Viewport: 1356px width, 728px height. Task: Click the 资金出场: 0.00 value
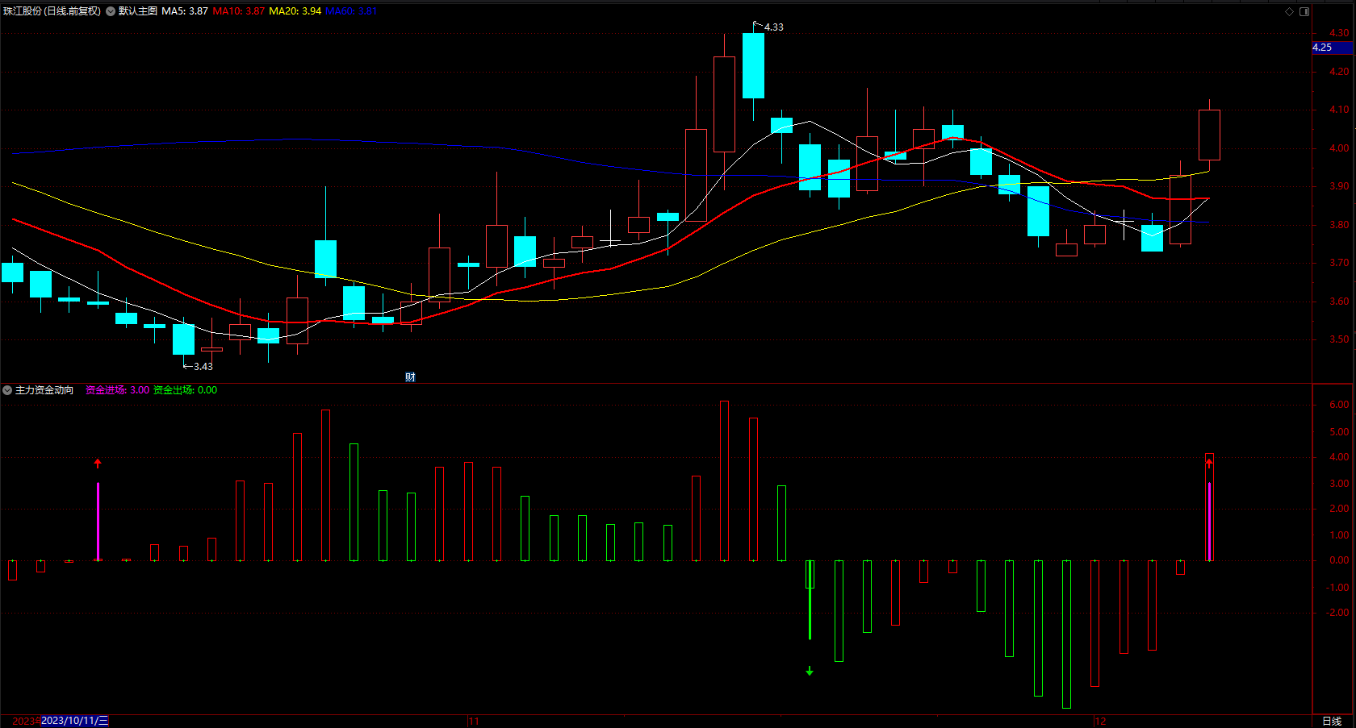click(x=186, y=390)
